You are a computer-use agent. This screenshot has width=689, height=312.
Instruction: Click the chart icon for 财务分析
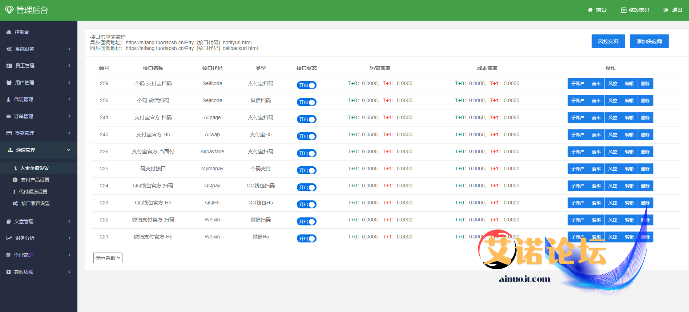point(9,238)
